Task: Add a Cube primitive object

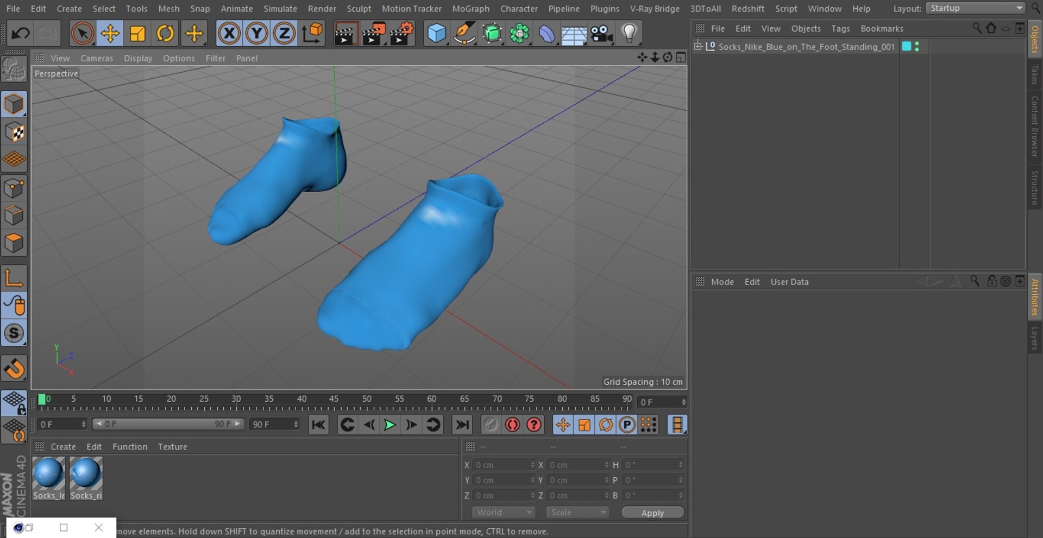Action: tap(437, 34)
